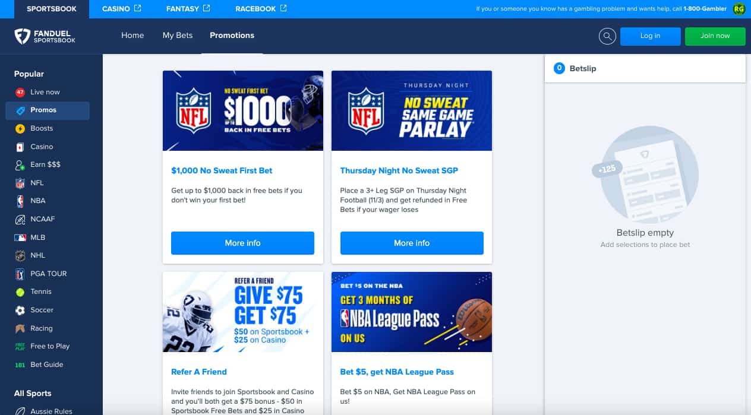Select Soccer text in sidebar
The image size is (751, 415).
pyautogui.click(x=42, y=310)
